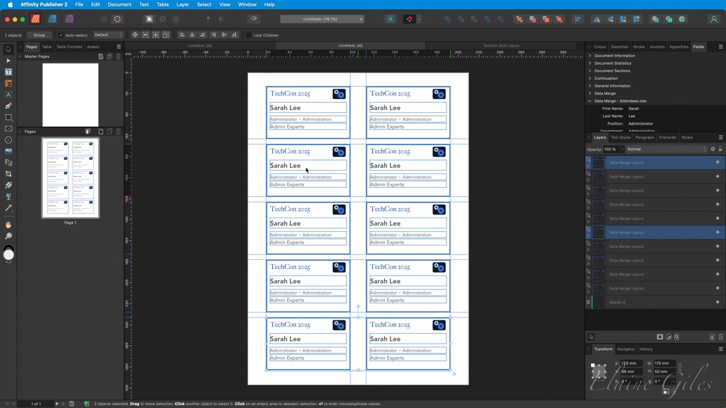Toggle the layer lock icon in Layers panel
This screenshot has height=408, width=726.
720,149
